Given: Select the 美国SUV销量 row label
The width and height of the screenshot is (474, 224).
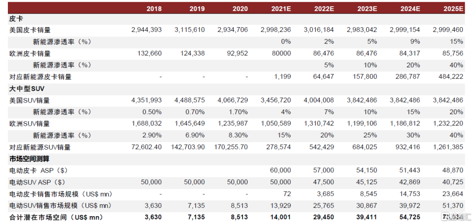Looking at the screenshot, I should tap(29, 100).
